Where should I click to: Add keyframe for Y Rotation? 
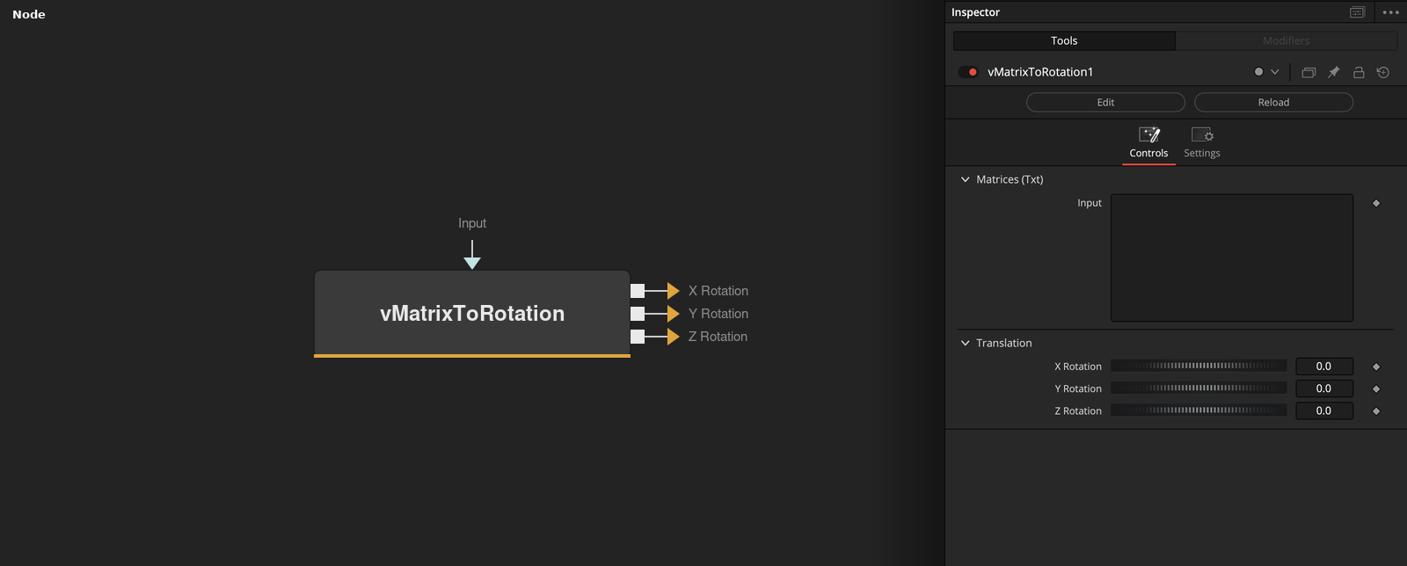(1376, 388)
